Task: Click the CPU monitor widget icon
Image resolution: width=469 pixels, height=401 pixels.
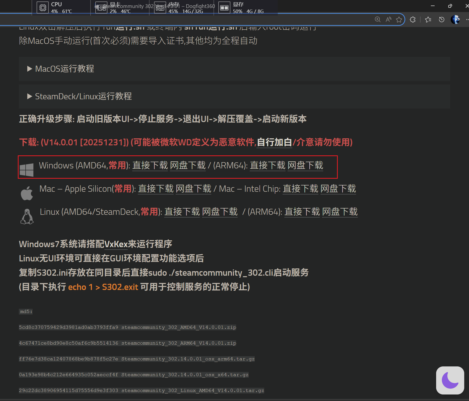Action: (43, 8)
